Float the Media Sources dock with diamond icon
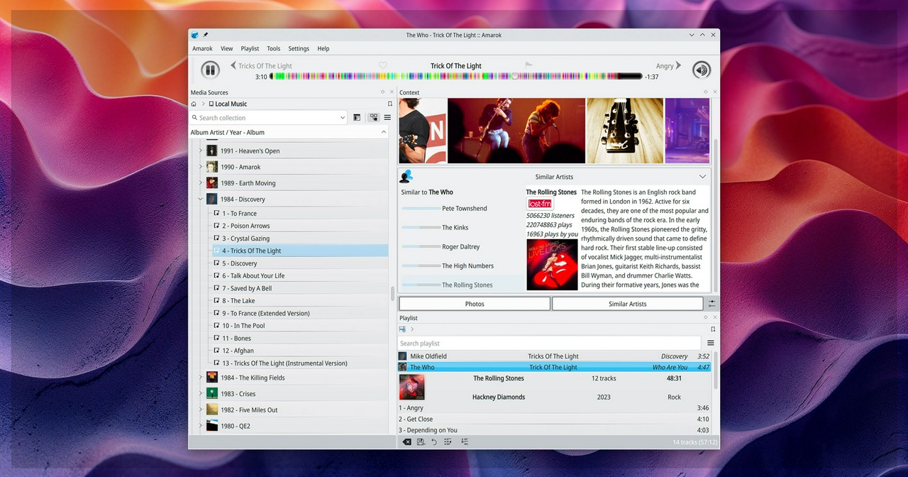The height and width of the screenshot is (477, 908). pyautogui.click(x=383, y=92)
